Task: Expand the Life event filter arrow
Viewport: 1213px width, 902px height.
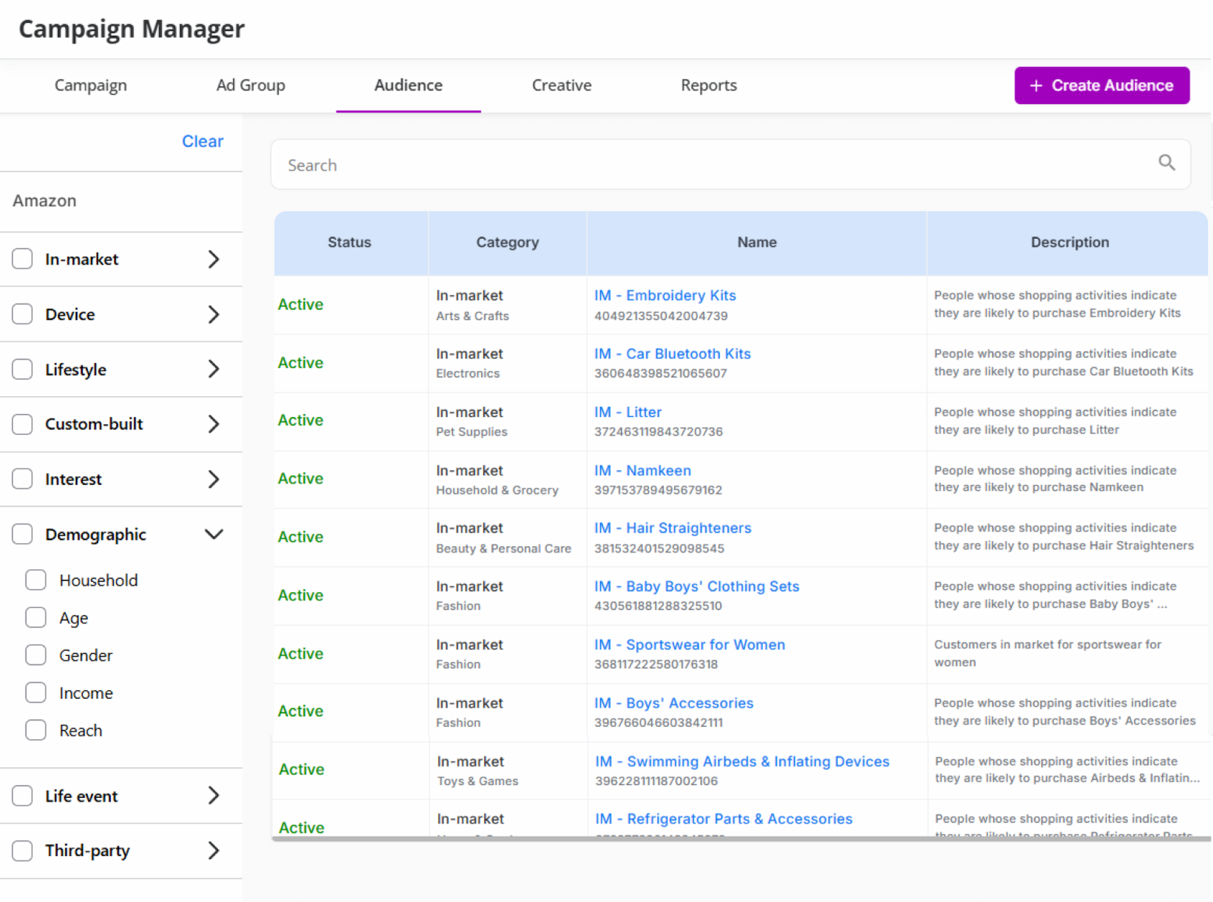Action: (x=214, y=795)
